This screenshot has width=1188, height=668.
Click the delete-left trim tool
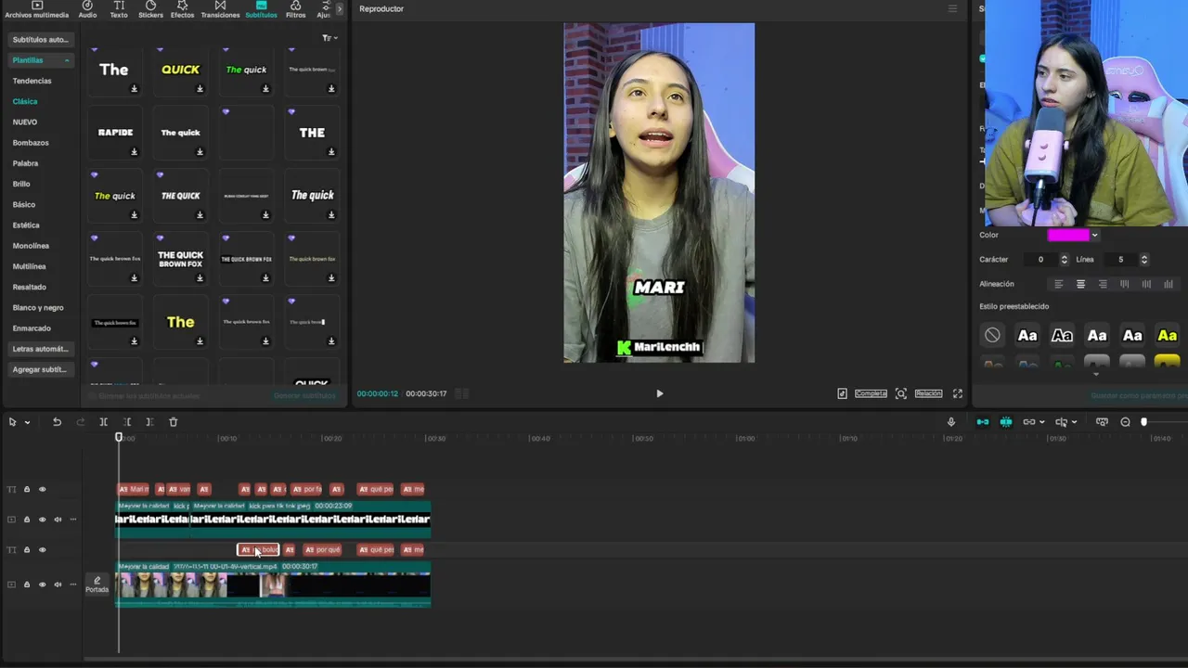pos(126,422)
